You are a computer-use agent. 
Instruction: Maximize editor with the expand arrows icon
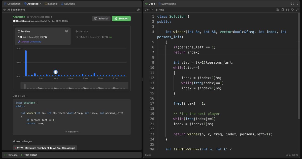297,10
